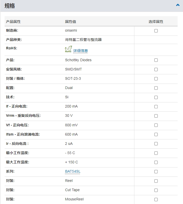Select the Cut Tape packaging checkbox
Viewport: 183px width, 204px height.
click(156, 190)
